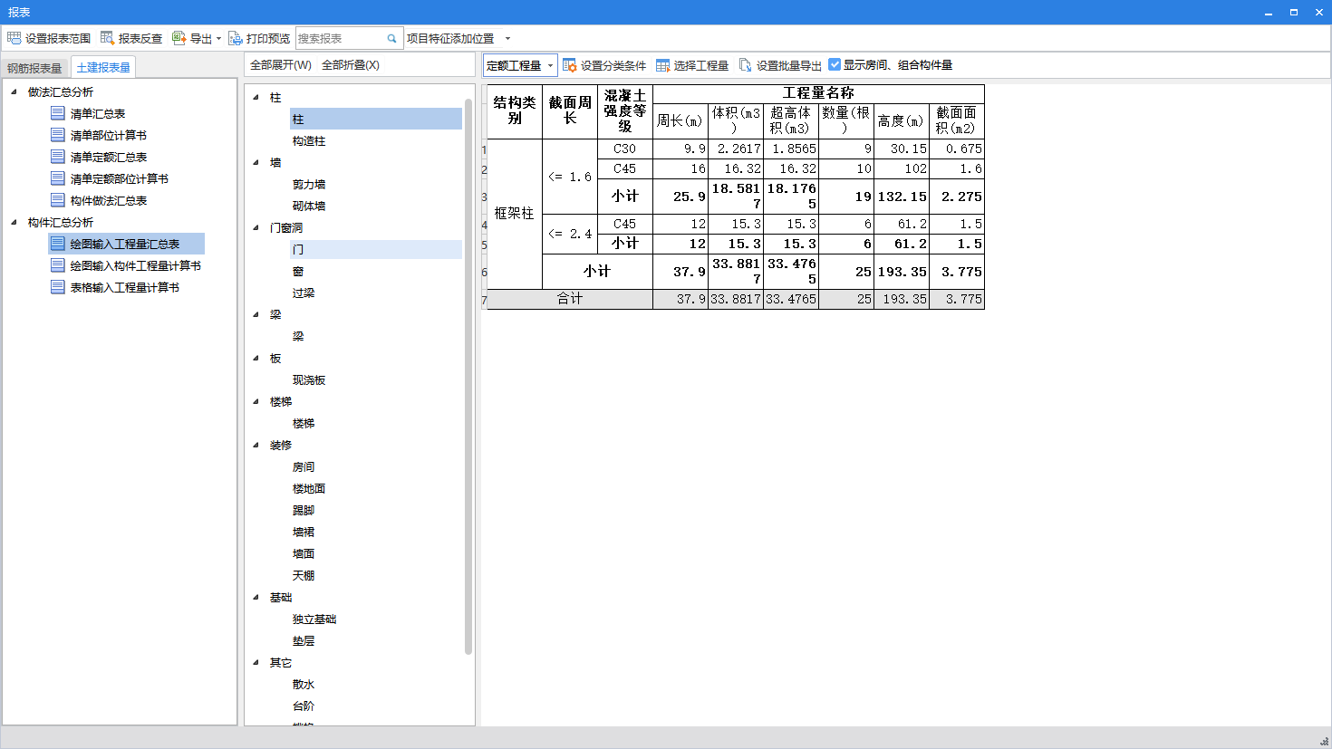The width and height of the screenshot is (1332, 749).
Task: Select 踢脚 in component list
Action: click(304, 511)
